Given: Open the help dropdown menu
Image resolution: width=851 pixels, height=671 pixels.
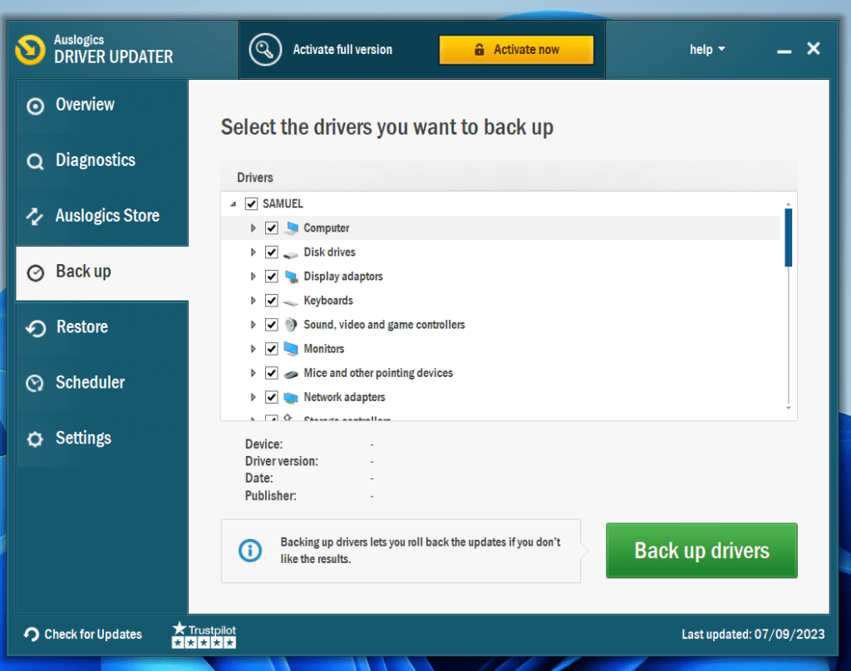Looking at the screenshot, I should 706,49.
